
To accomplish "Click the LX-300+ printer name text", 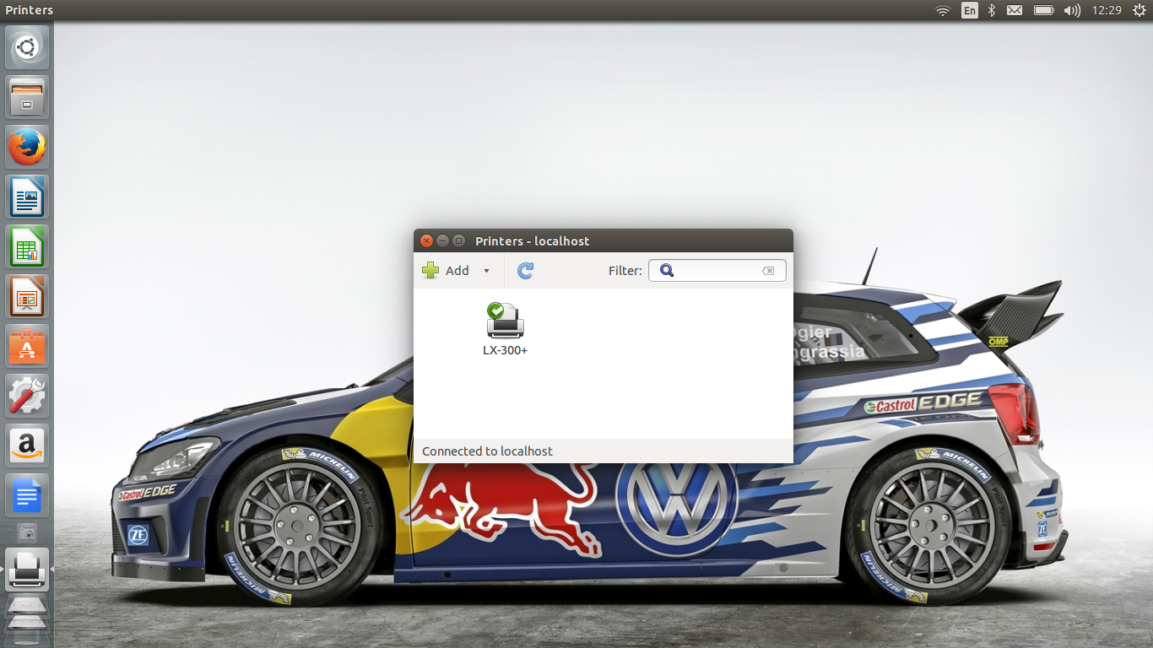I will 505,350.
